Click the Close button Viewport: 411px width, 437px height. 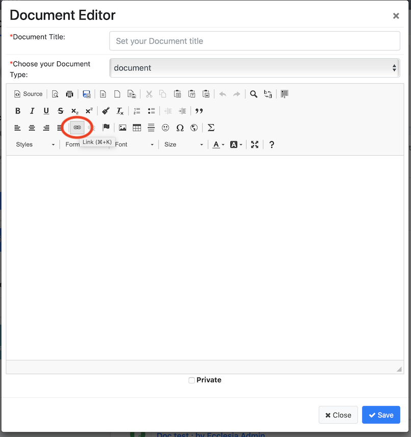(338, 415)
